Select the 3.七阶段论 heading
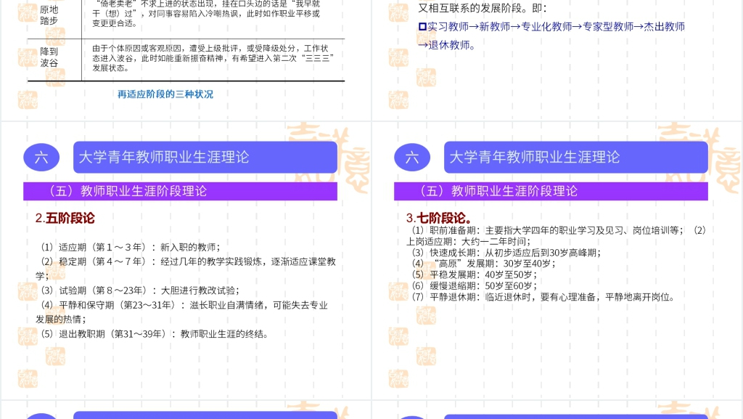 coord(439,218)
